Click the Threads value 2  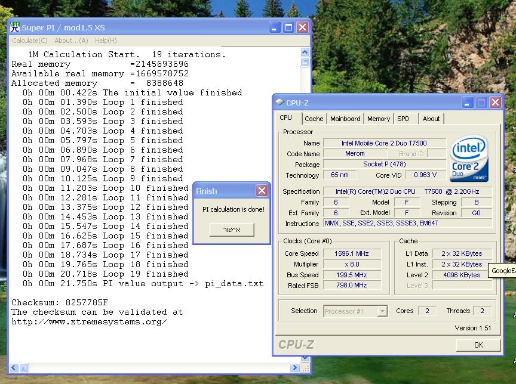pos(482,311)
